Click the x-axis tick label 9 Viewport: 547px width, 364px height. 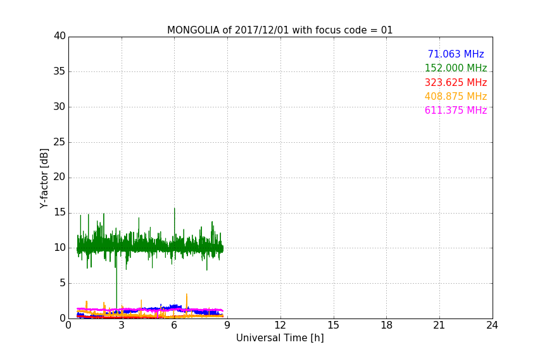point(227,325)
